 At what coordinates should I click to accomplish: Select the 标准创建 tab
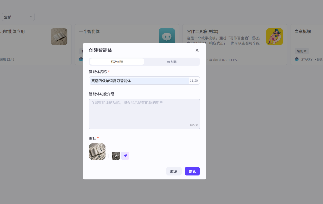click(x=117, y=61)
